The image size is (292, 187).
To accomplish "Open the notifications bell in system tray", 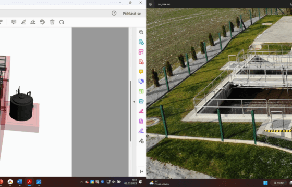I will tap(140, 182).
